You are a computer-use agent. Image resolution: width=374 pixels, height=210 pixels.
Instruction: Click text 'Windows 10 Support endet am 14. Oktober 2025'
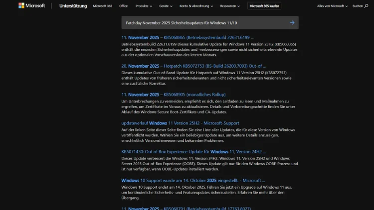(x=164, y=188)
